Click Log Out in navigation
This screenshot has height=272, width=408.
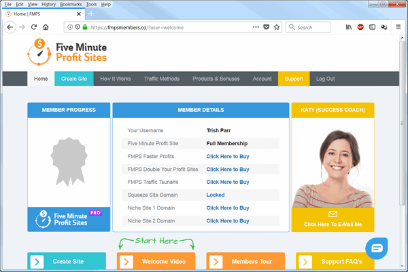click(x=325, y=79)
